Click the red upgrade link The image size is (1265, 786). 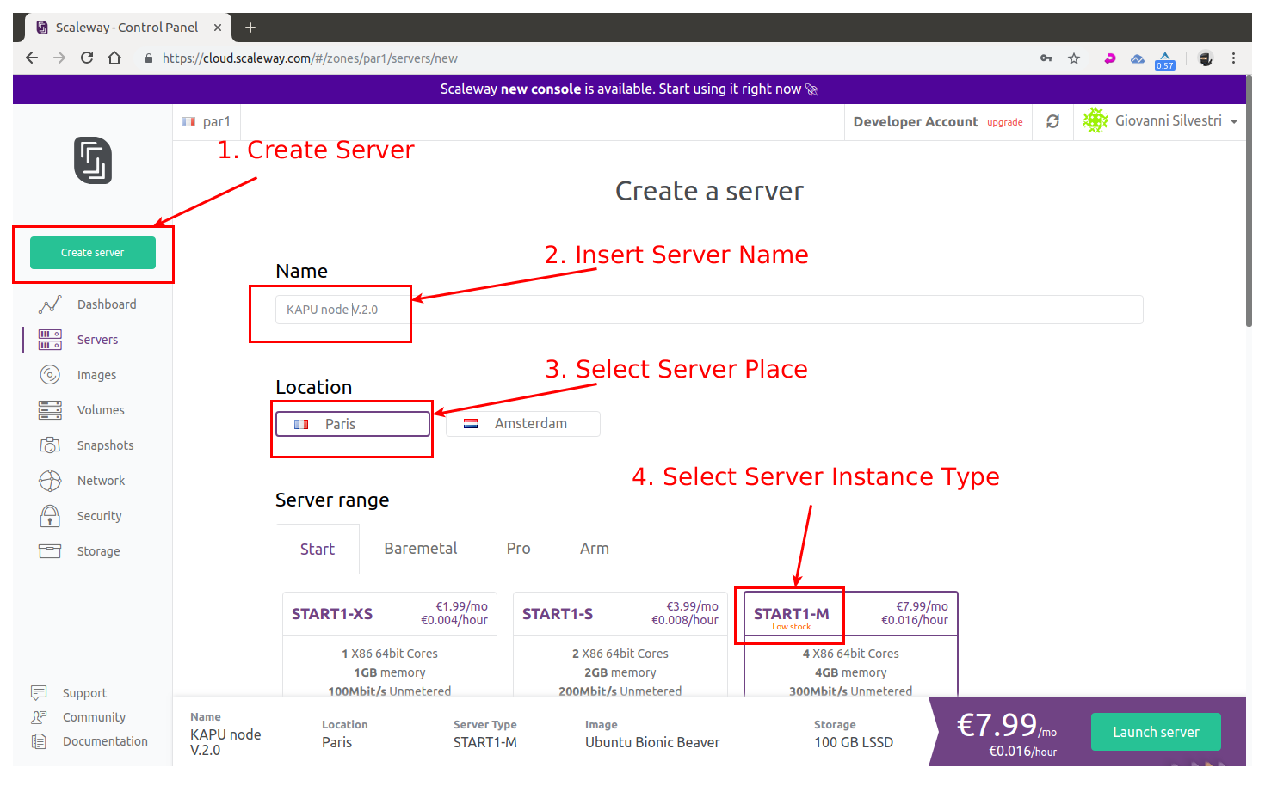point(1005,122)
